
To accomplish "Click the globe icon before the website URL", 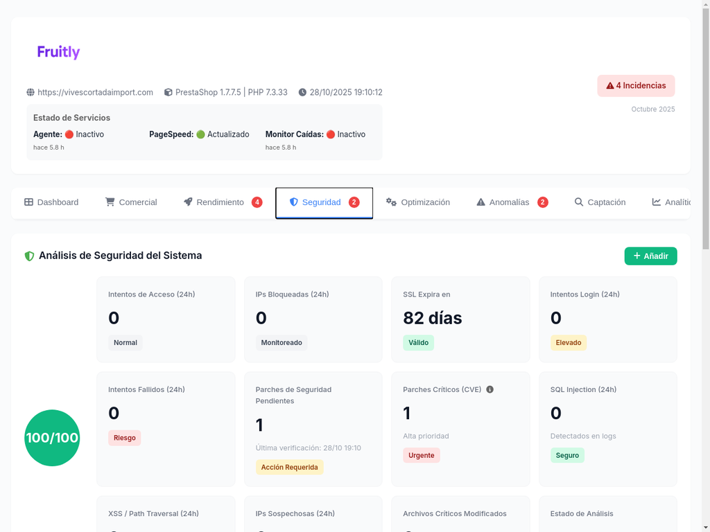I will click(29, 91).
